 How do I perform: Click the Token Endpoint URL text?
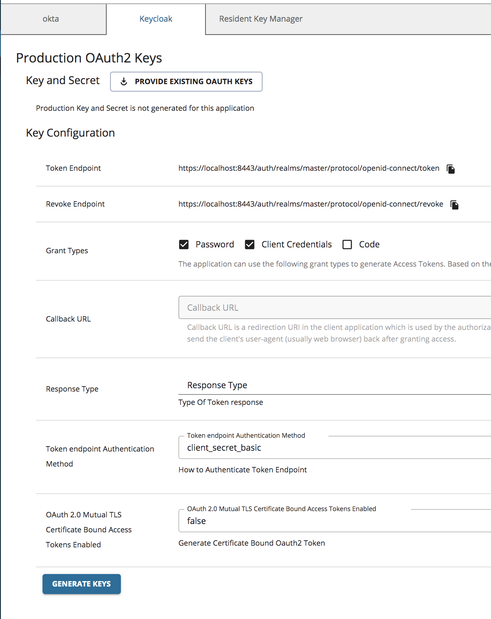click(x=308, y=168)
